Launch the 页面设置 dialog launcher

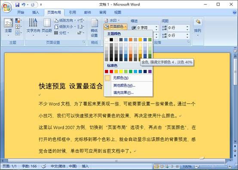point(84,43)
